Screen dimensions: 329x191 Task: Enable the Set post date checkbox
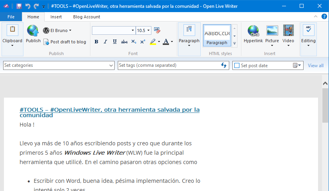(x=236, y=66)
